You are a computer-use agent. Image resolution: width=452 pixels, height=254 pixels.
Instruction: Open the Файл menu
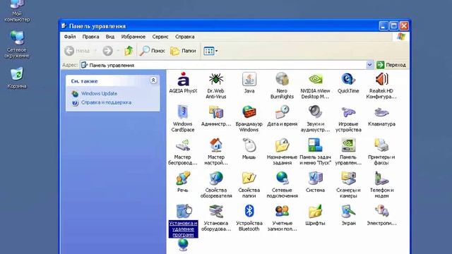coord(70,37)
